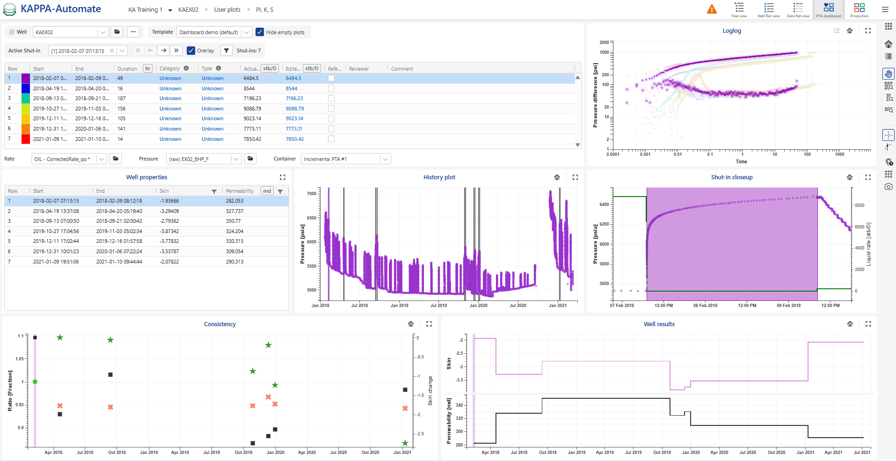896x461 pixels.
Task: Activate the rectangle zoom tool
Action: pos(889,86)
